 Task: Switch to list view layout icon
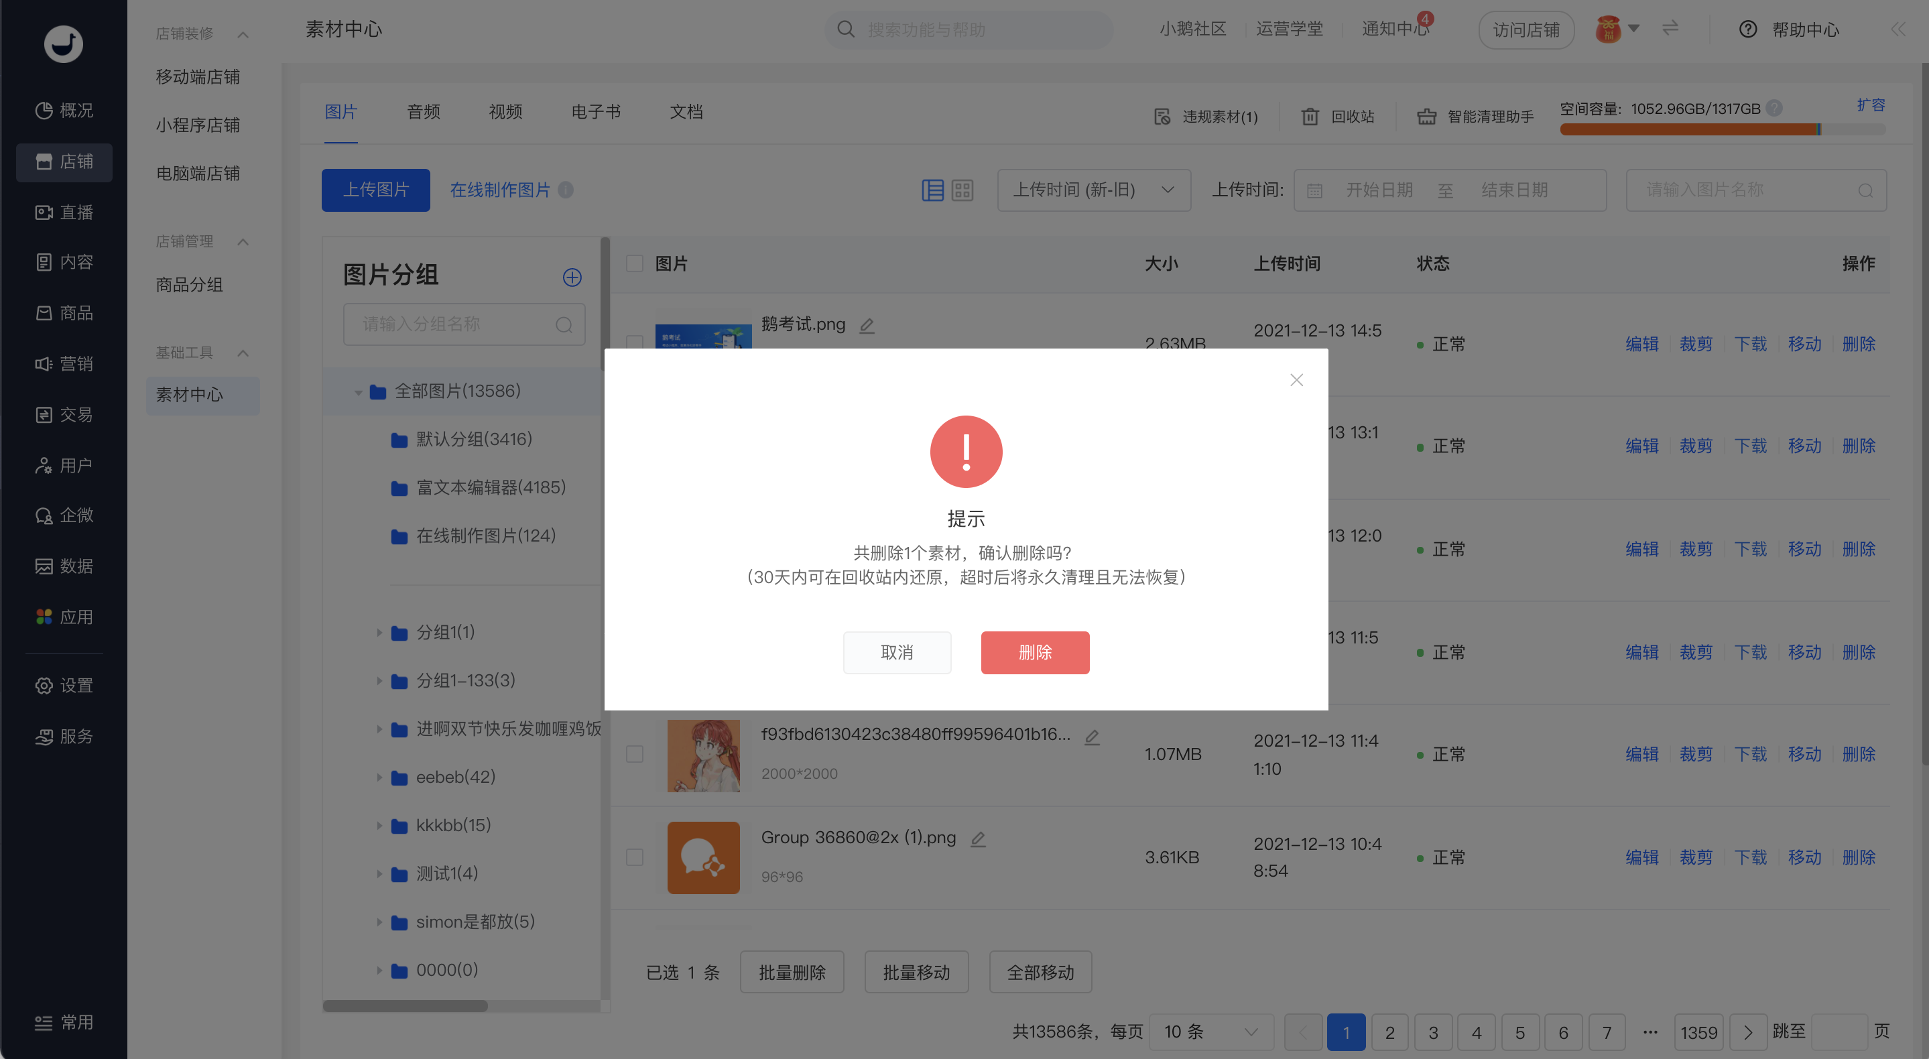[932, 190]
